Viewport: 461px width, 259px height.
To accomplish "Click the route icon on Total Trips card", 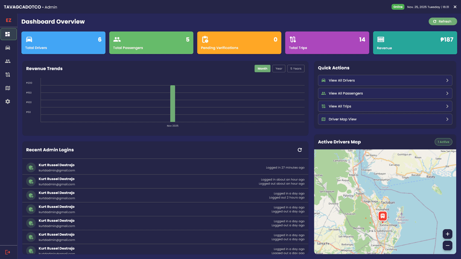I will (293, 39).
